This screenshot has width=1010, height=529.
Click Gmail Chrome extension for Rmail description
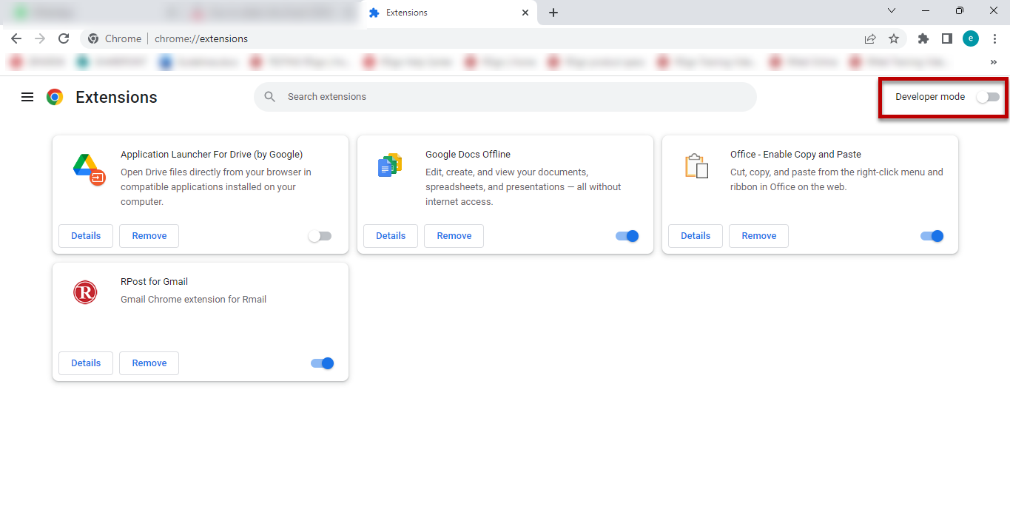(x=193, y=300)
